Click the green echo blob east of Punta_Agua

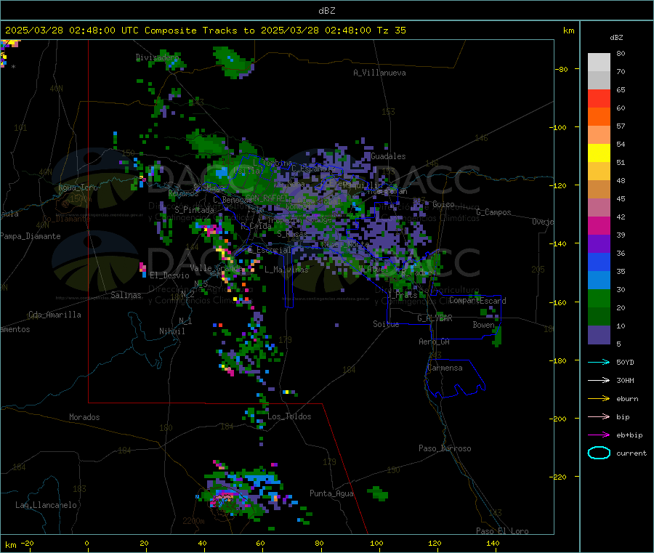[x=379, y=493]
